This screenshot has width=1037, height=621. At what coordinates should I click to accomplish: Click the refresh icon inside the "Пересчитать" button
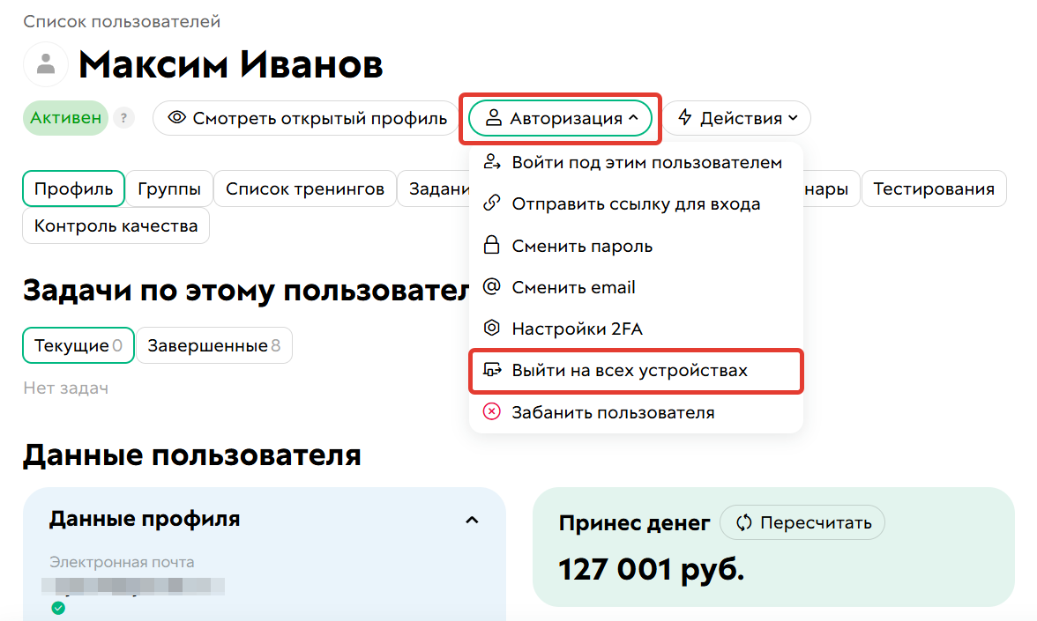point(745,522)
